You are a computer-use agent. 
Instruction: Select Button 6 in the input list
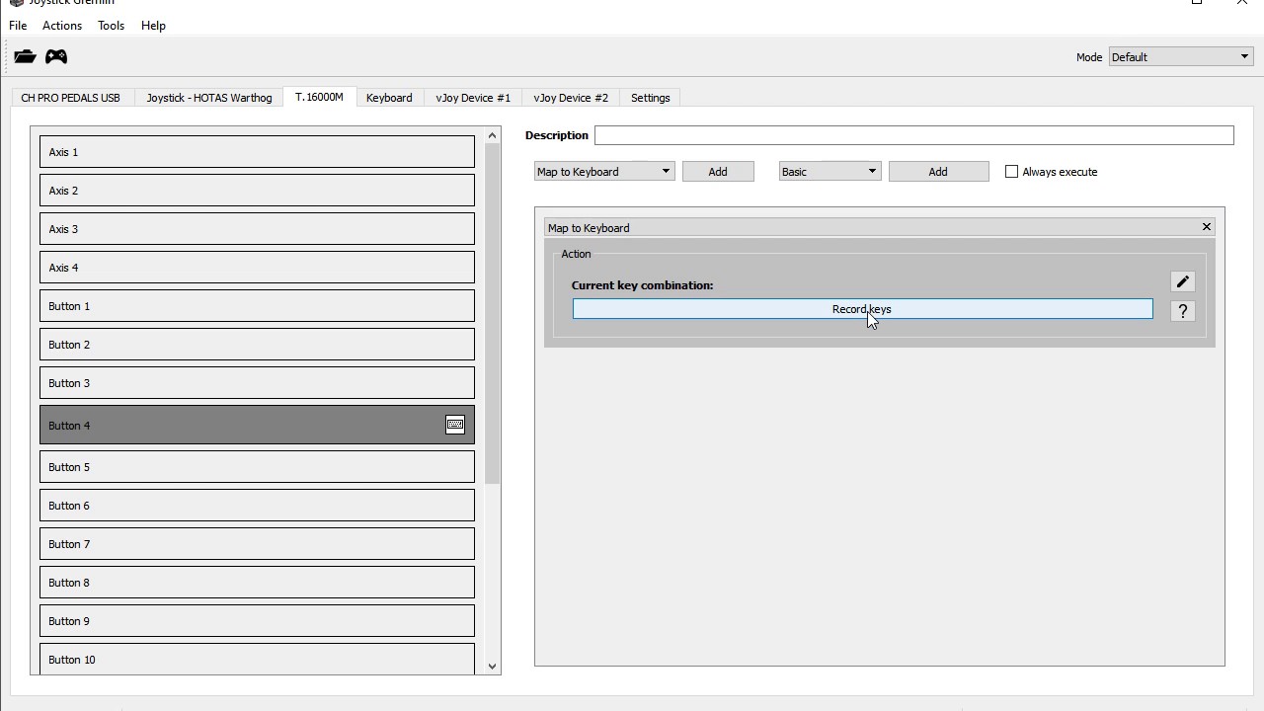click(257, 506)
